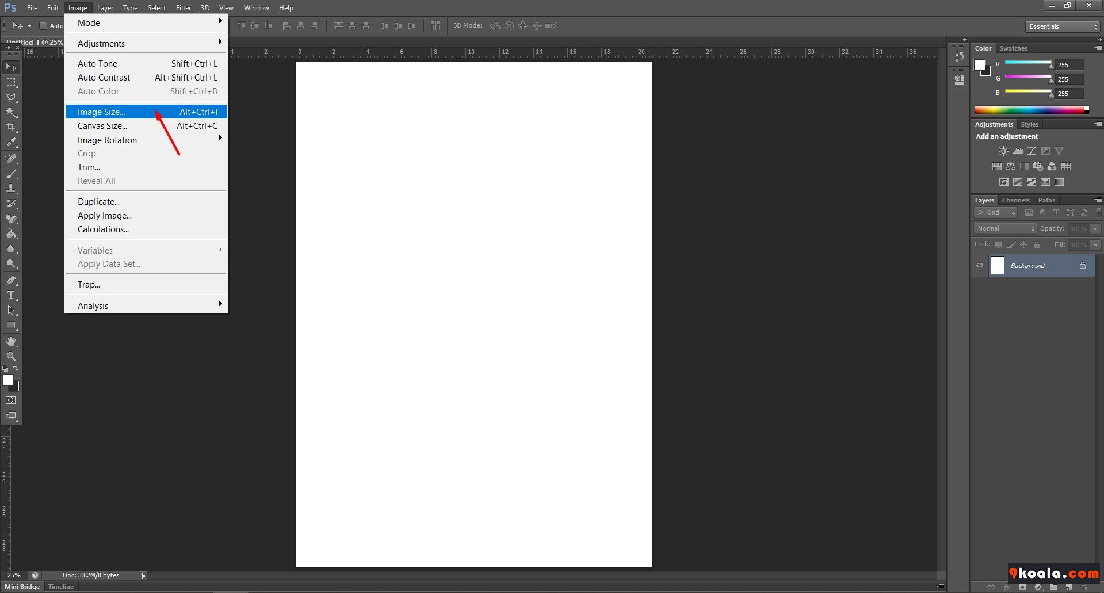Toggle lock transparent pixels
Viewport: 1104px width, 593px height.
click(x=998, y=245)
